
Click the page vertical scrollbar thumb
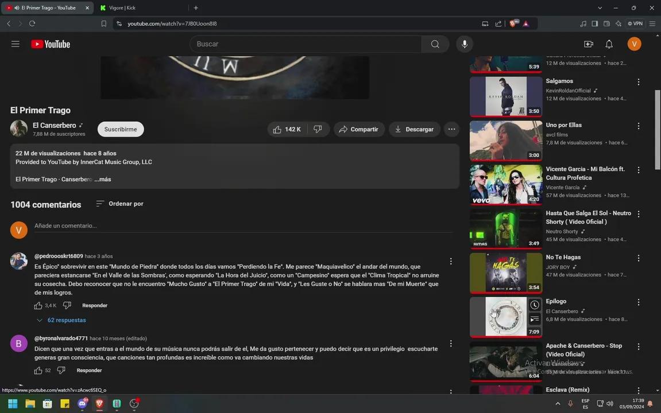658,130
